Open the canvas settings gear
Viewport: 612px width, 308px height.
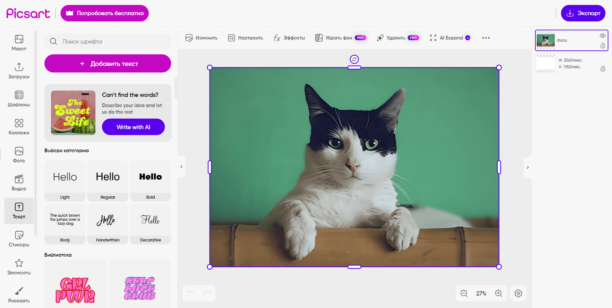(x=518, y=293)
